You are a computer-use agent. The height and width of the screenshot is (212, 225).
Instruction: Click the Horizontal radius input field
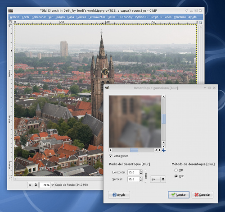pyautogui.click(x=133, y=172)
